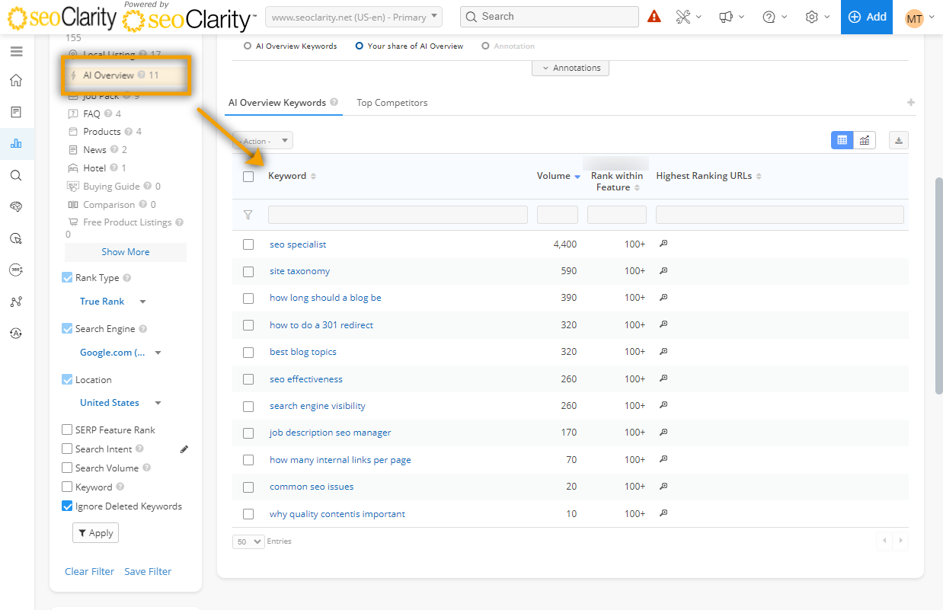
Task: Click the bar chart icon in sidebar
Action: (x=16, y=143)
